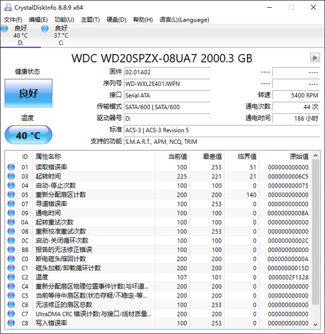
Task: Click the status dot for 读取错误率 row
Action: 11,167
